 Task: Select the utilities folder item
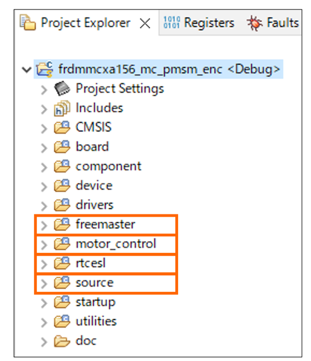(x=96, y=321)
